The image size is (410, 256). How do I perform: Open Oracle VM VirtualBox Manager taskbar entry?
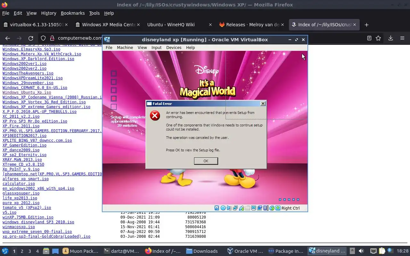245,251
